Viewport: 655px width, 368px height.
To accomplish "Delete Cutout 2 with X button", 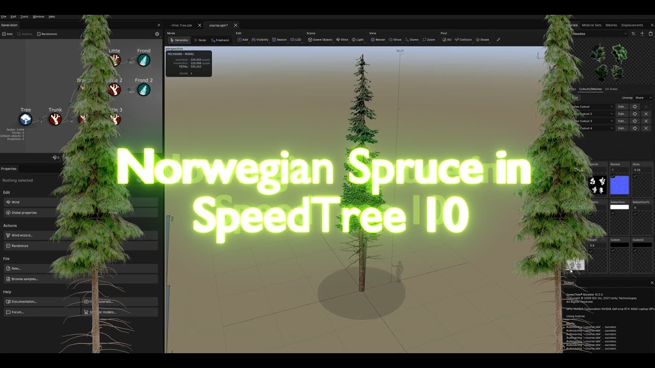I will [x=646, y=114].
